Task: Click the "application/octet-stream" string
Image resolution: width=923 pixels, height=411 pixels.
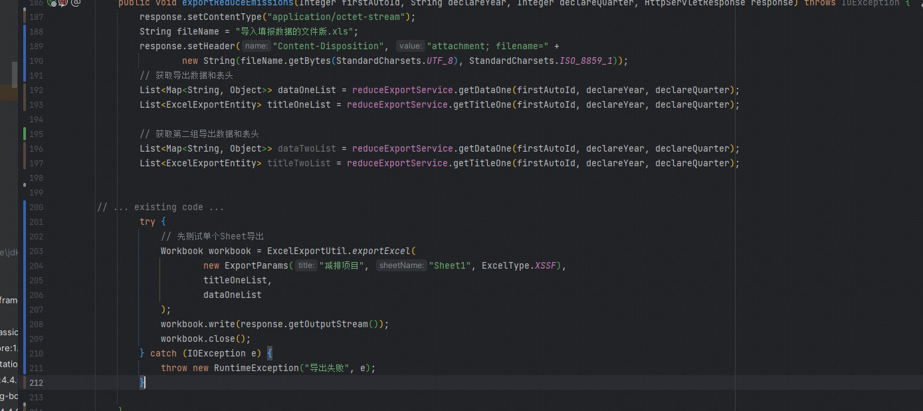Action: pyautogui.click(x=336, y=17)
